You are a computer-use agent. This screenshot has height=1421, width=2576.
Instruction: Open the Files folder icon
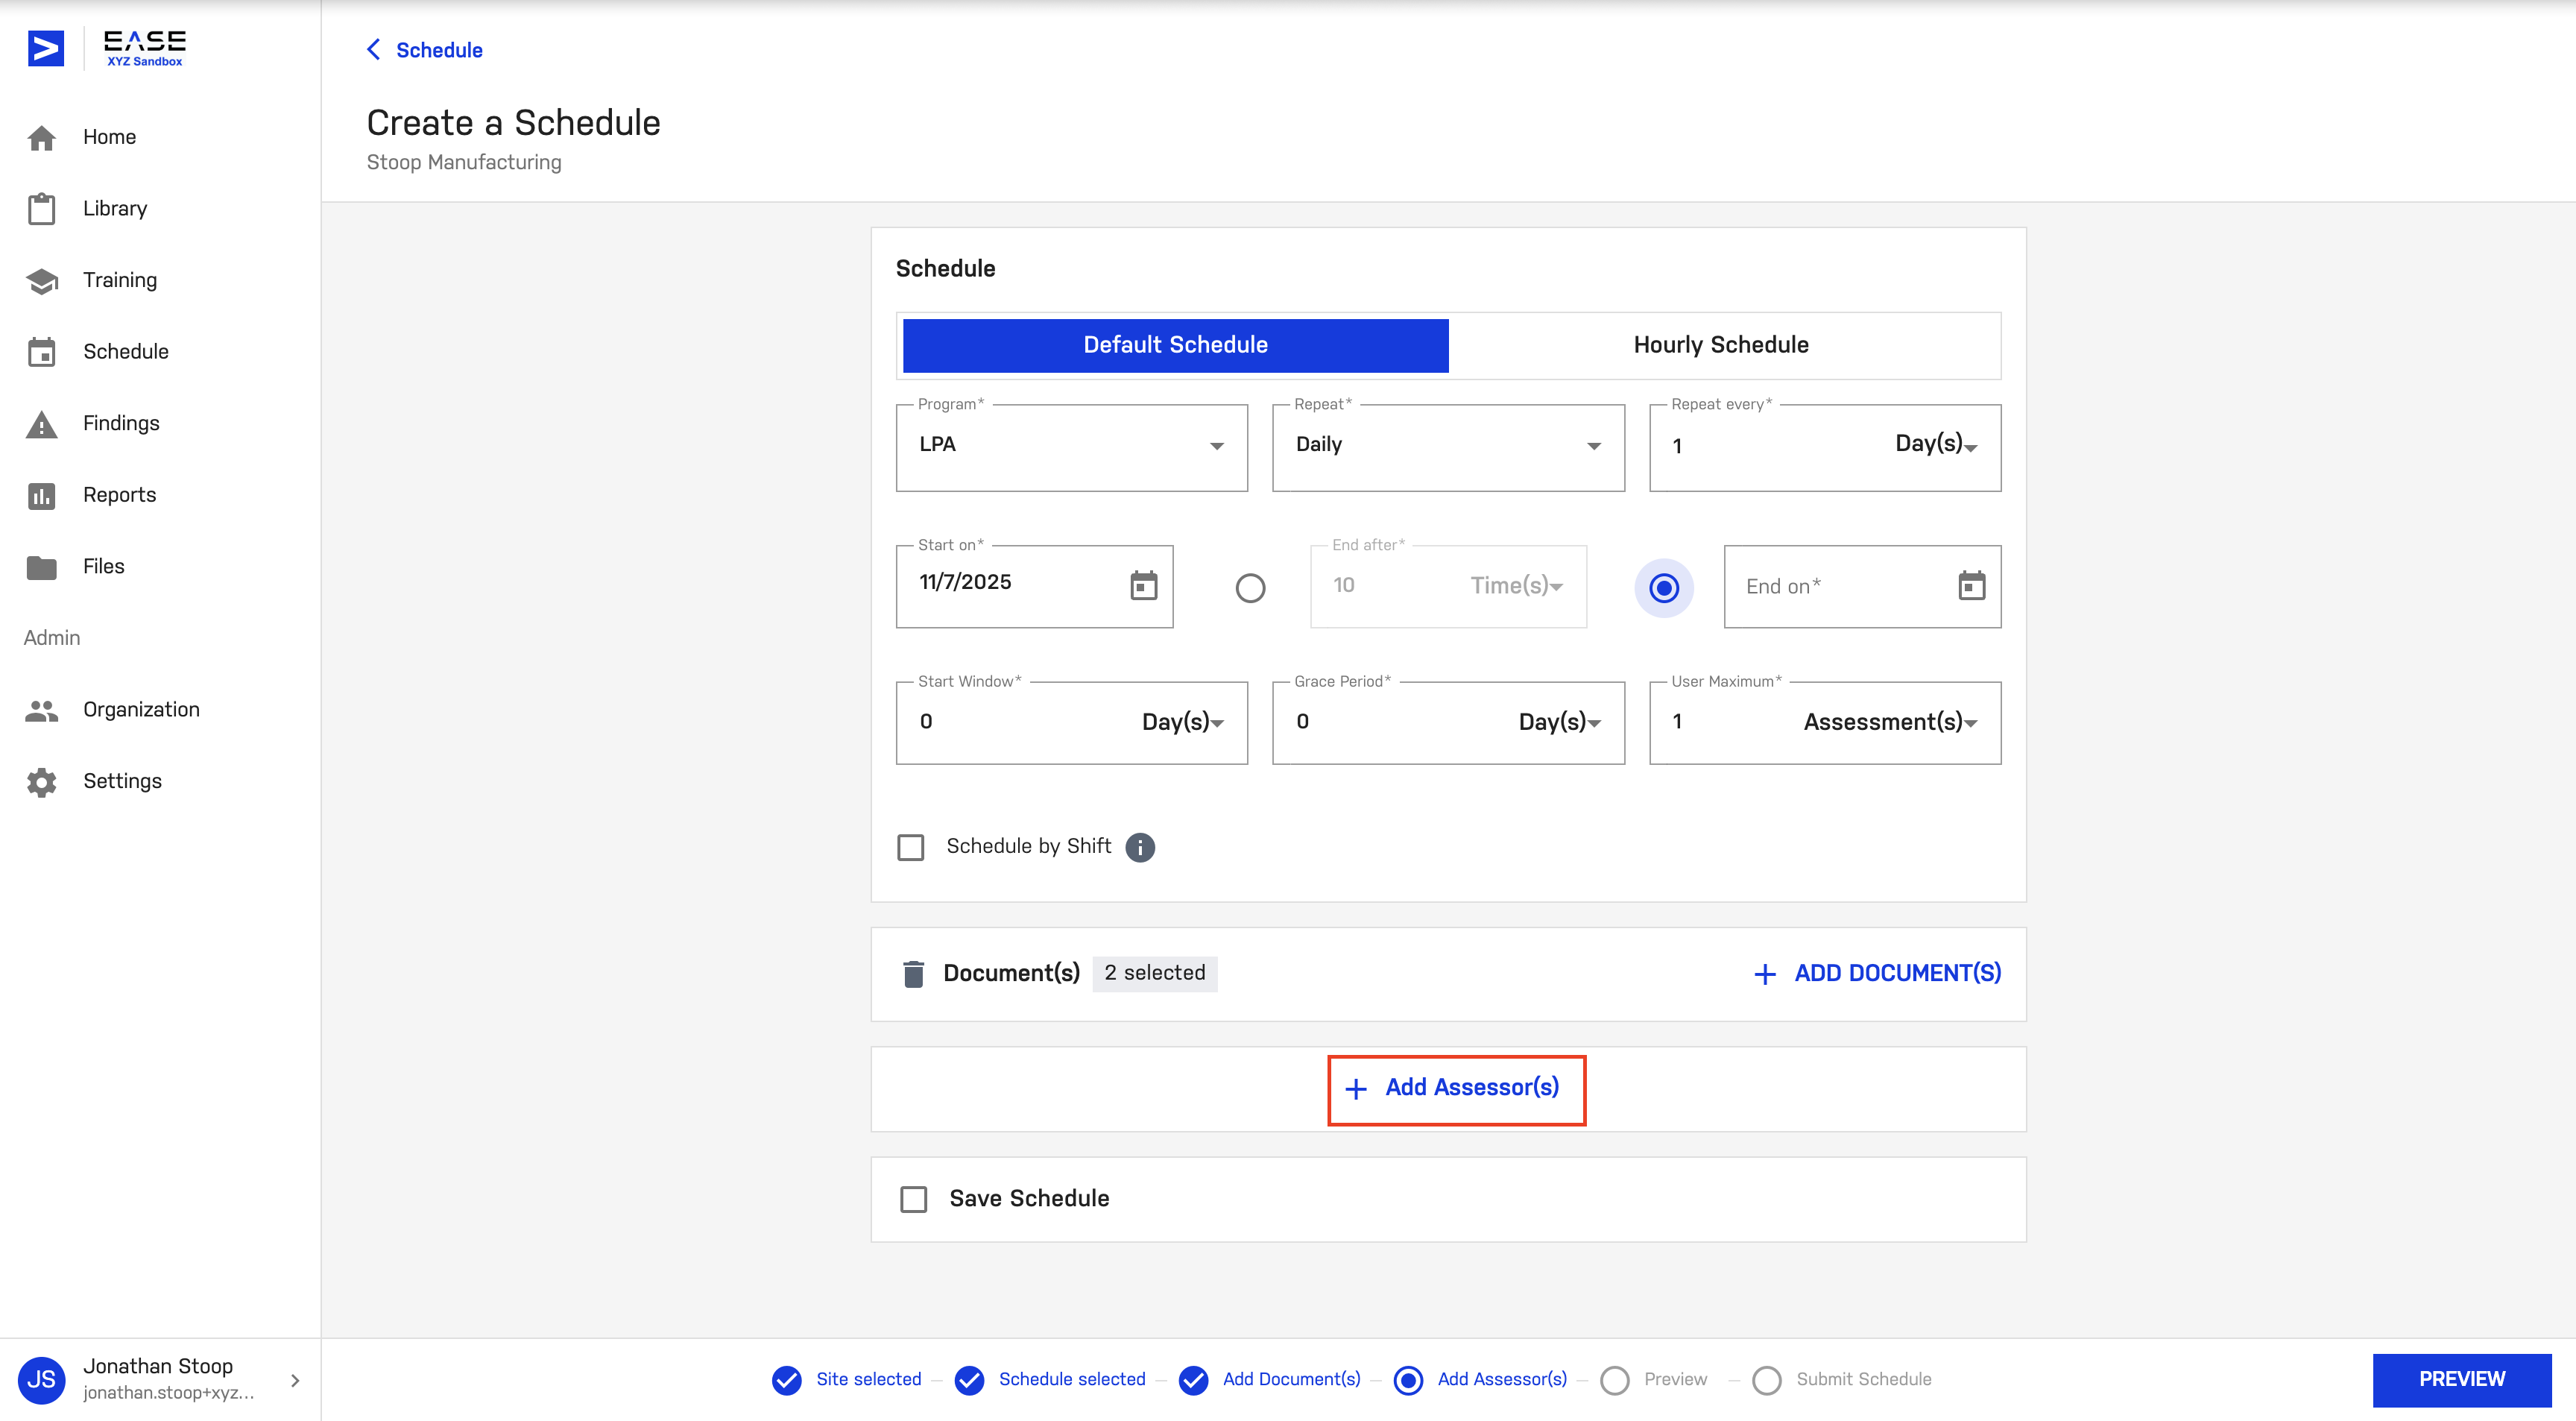tap(41, 567)
